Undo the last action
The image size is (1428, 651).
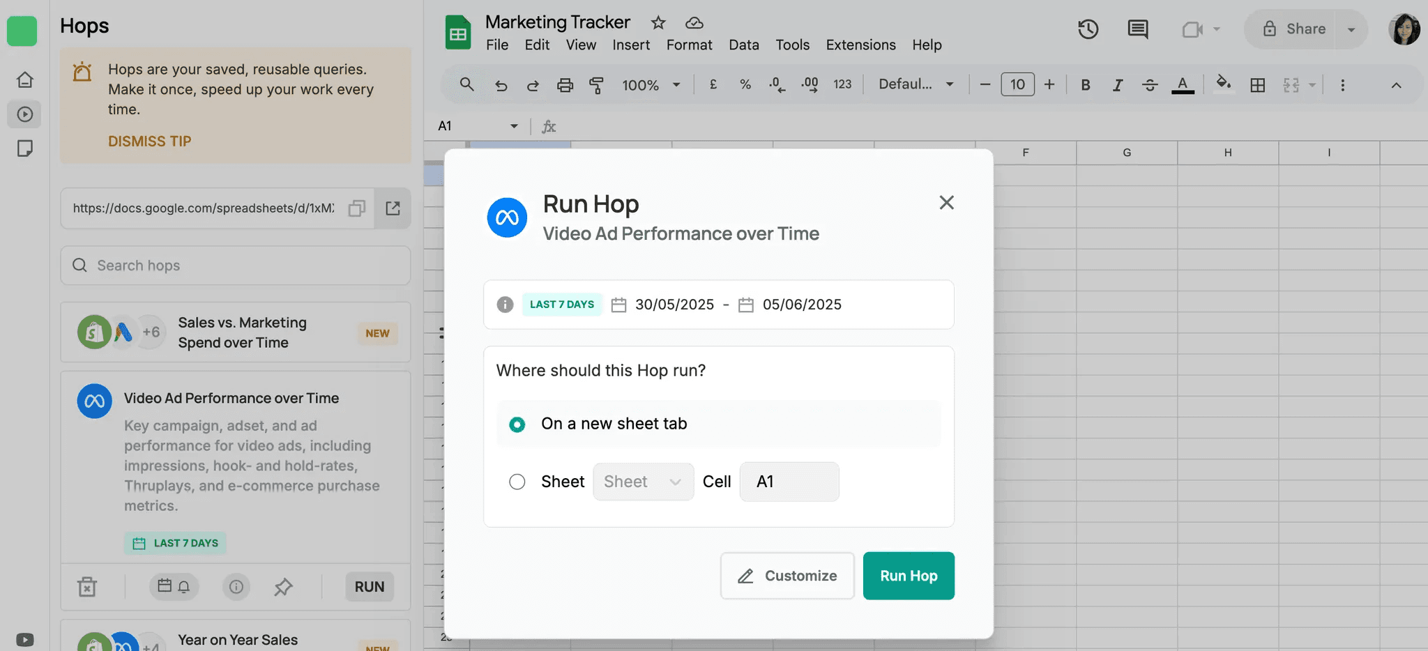(x=501, y=85)
